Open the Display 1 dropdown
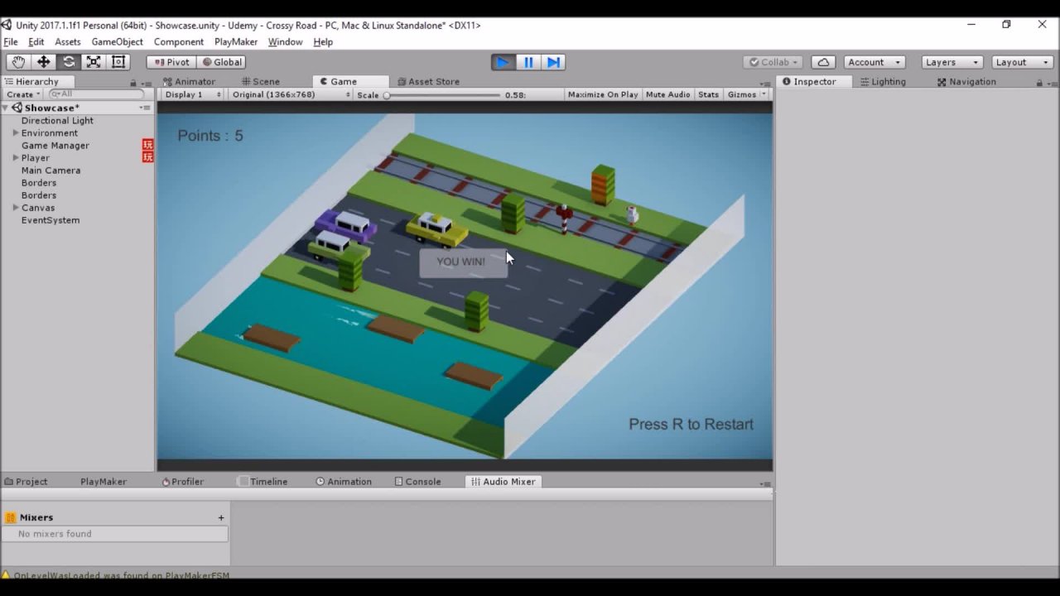The image size is (1060, 596). 192,94
